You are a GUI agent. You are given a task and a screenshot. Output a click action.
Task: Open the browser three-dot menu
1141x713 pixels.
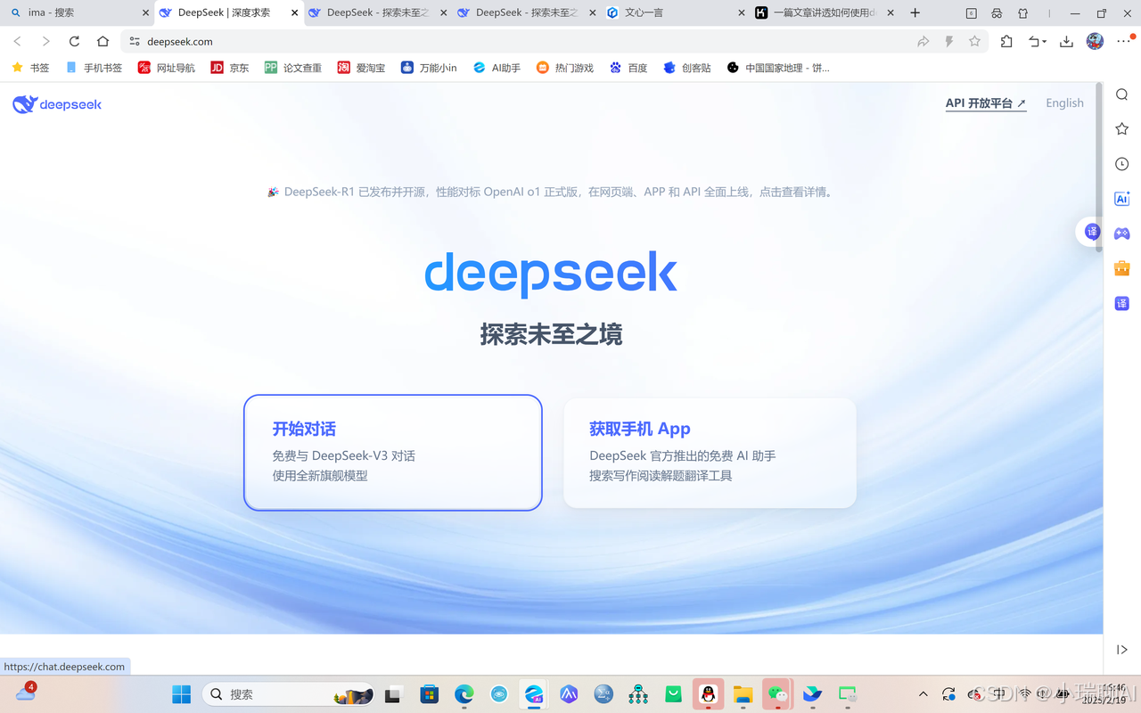pos(1123,41)
